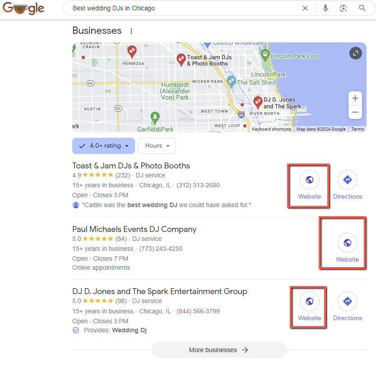Viewport: 376px width, 367px height.
Task: Visit Paul Michaels Events website
Action: click(348, 248)
